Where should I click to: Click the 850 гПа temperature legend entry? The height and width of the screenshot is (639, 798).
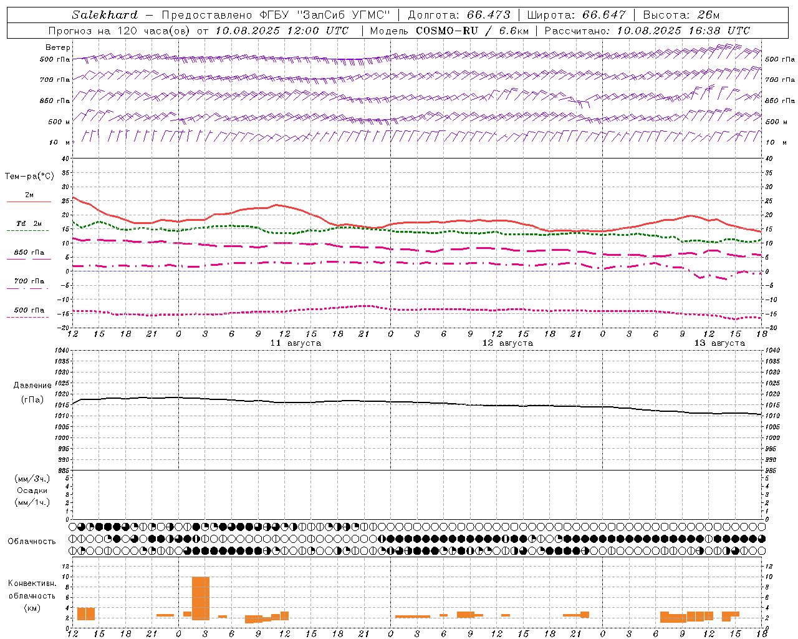[29, 253]
